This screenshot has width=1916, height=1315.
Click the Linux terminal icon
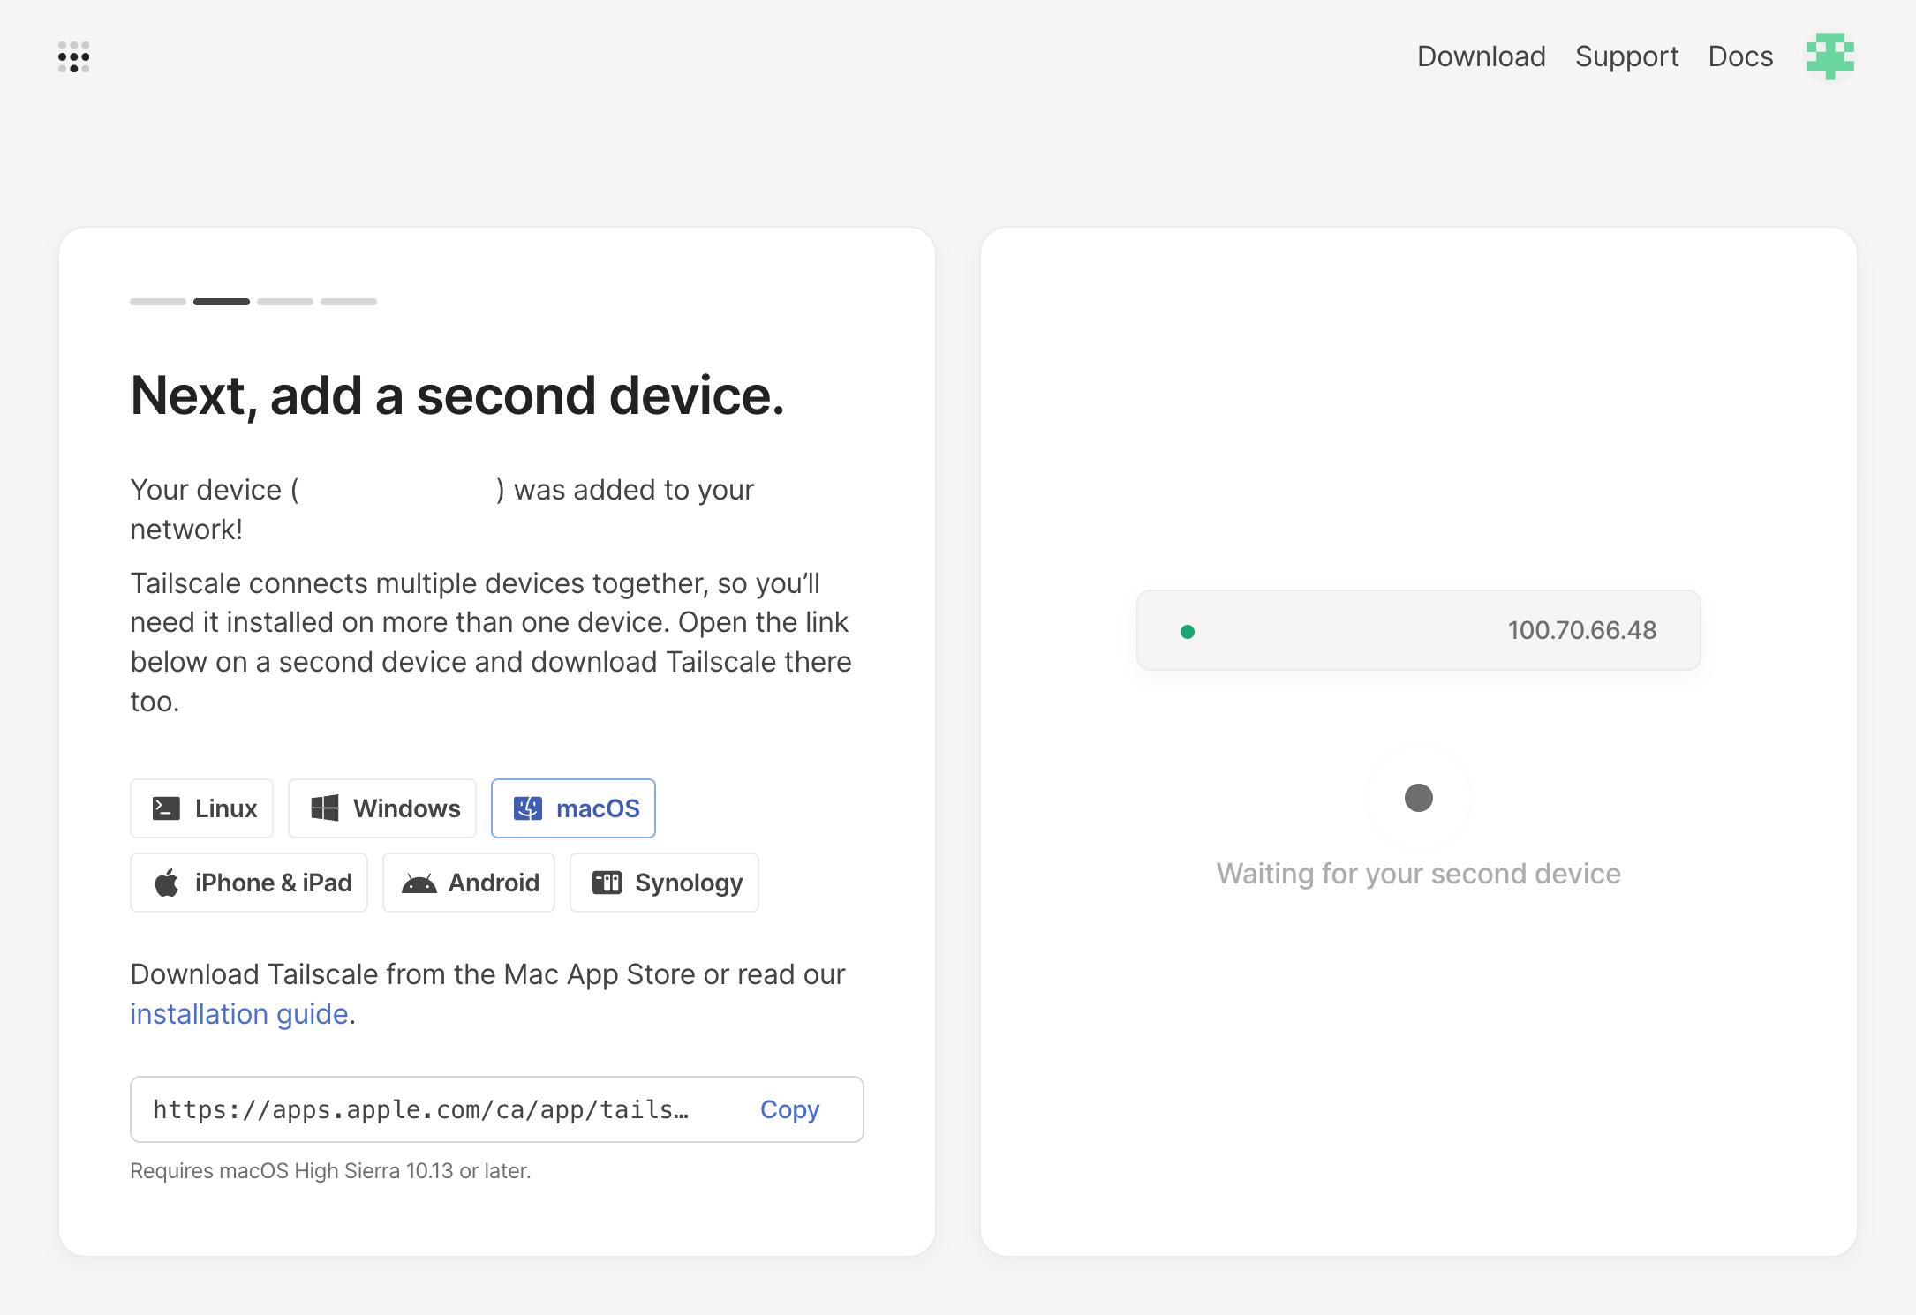click(x=166, y=808)
